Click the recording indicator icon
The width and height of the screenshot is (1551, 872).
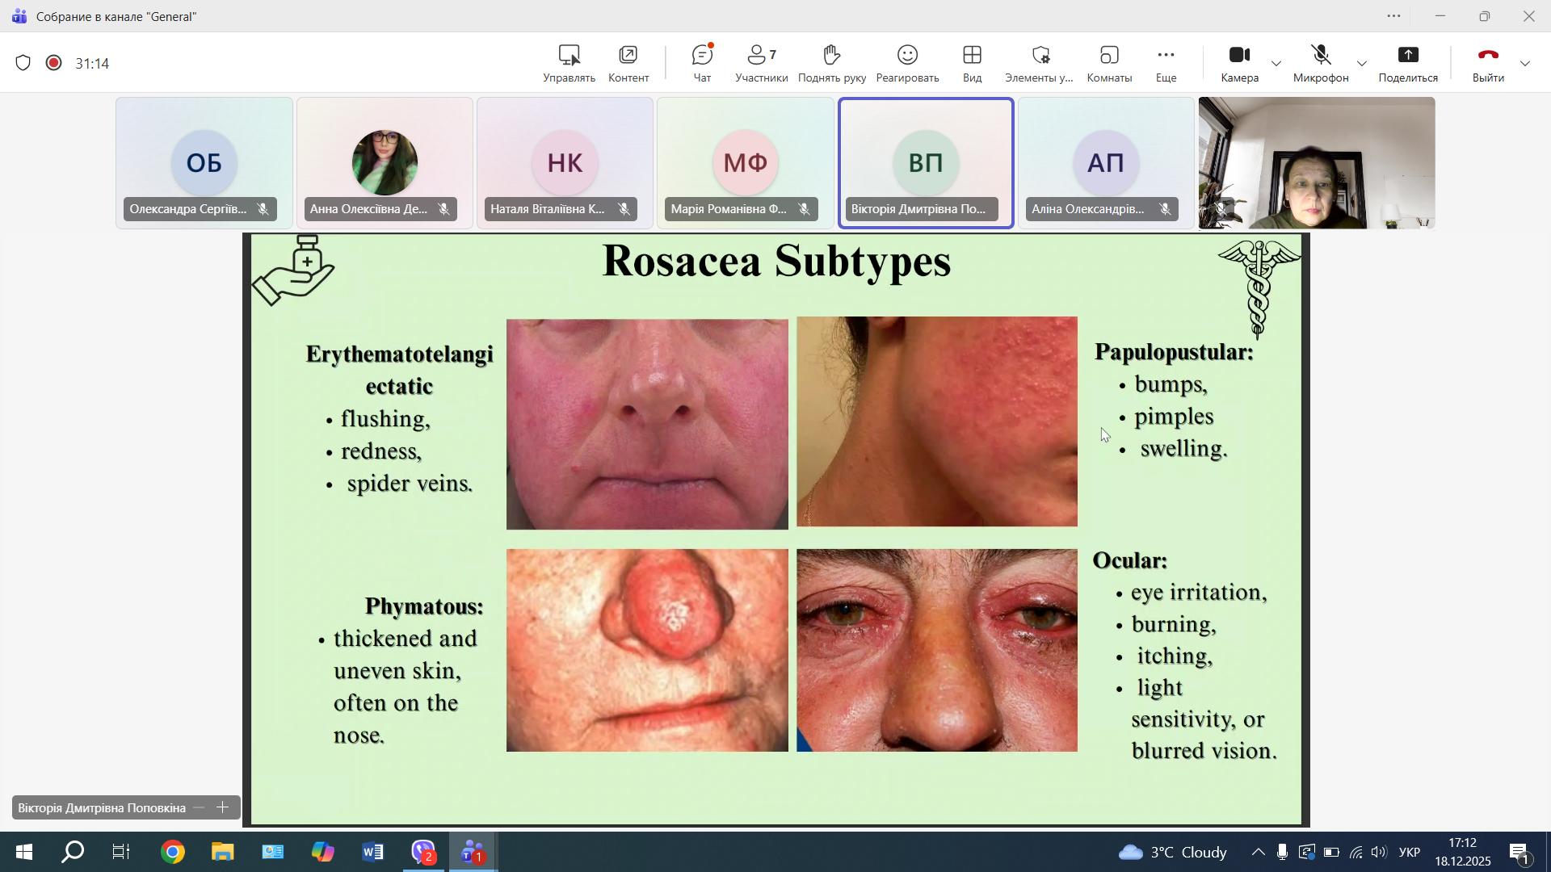54,63
